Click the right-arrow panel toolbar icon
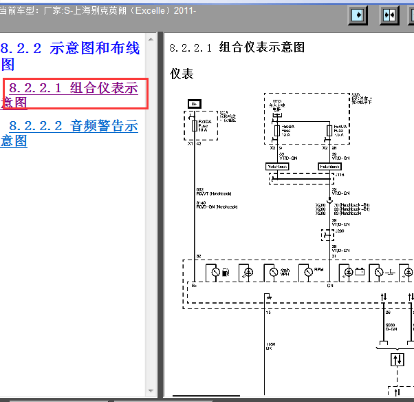Screen dimensions: 414x402 [x=358, y=15]
